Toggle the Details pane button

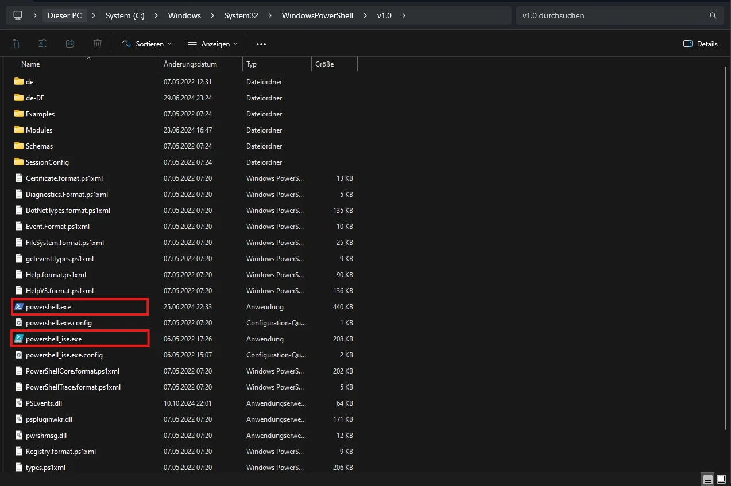(701, 44)
